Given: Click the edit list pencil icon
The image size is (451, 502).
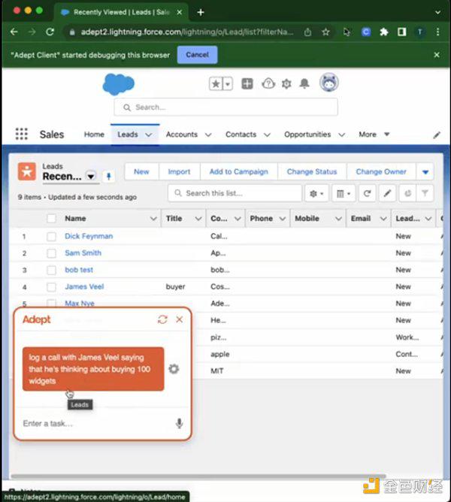Looking at the screenshot, I should [x=387, y=193].
